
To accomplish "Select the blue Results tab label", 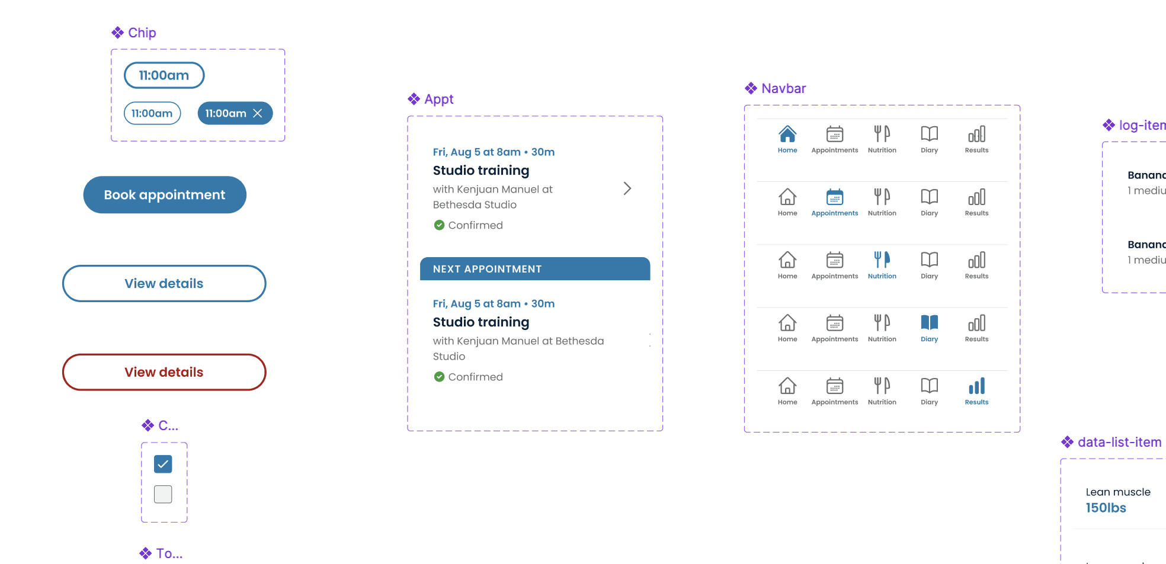I will pos(977,402).
